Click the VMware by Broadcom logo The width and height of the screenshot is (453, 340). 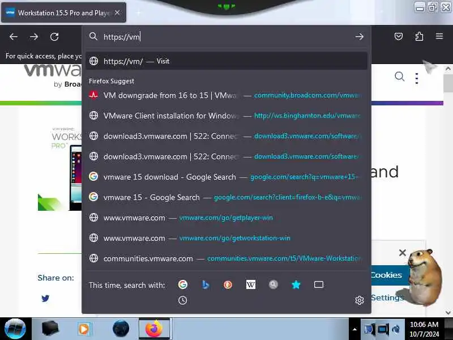[52, 76]
